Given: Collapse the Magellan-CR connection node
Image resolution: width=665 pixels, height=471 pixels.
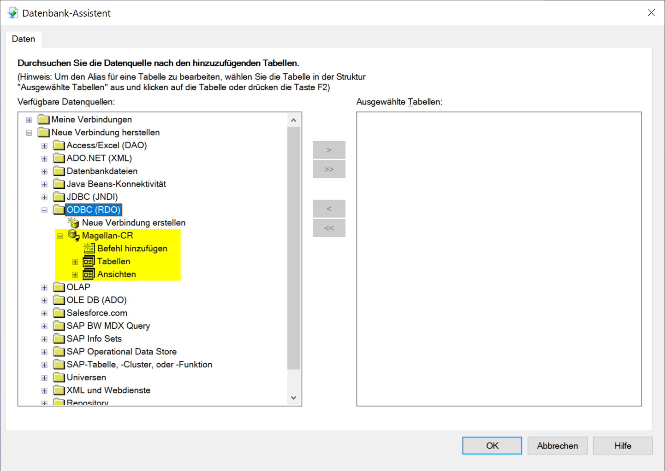Looking at the screenshot, I should tap(59, 236).
